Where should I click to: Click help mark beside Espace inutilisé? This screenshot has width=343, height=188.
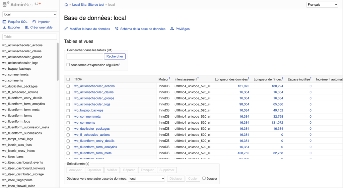coord(311,78)
